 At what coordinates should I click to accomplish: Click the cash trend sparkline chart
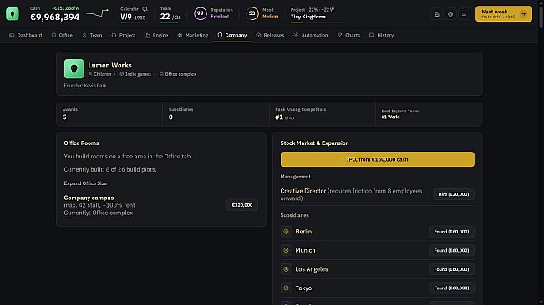[96, 13]
